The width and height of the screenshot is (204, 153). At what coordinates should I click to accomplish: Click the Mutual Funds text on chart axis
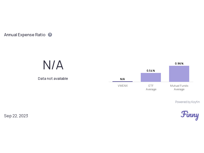[x=179, y=86]
